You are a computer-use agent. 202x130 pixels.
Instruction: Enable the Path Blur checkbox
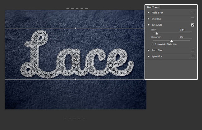pyautogui.click(x=193, y=50)
